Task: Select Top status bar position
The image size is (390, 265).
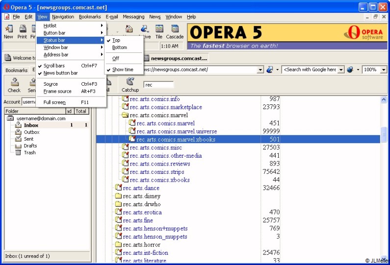Action: coord(124,40)
